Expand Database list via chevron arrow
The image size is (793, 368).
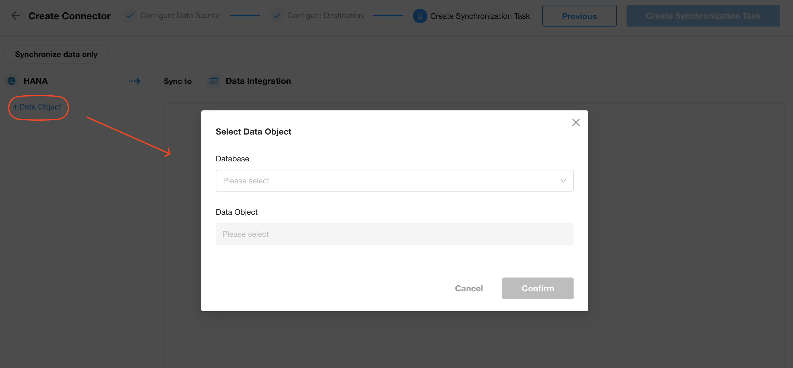pyautogui.click(x=563, y=181)
